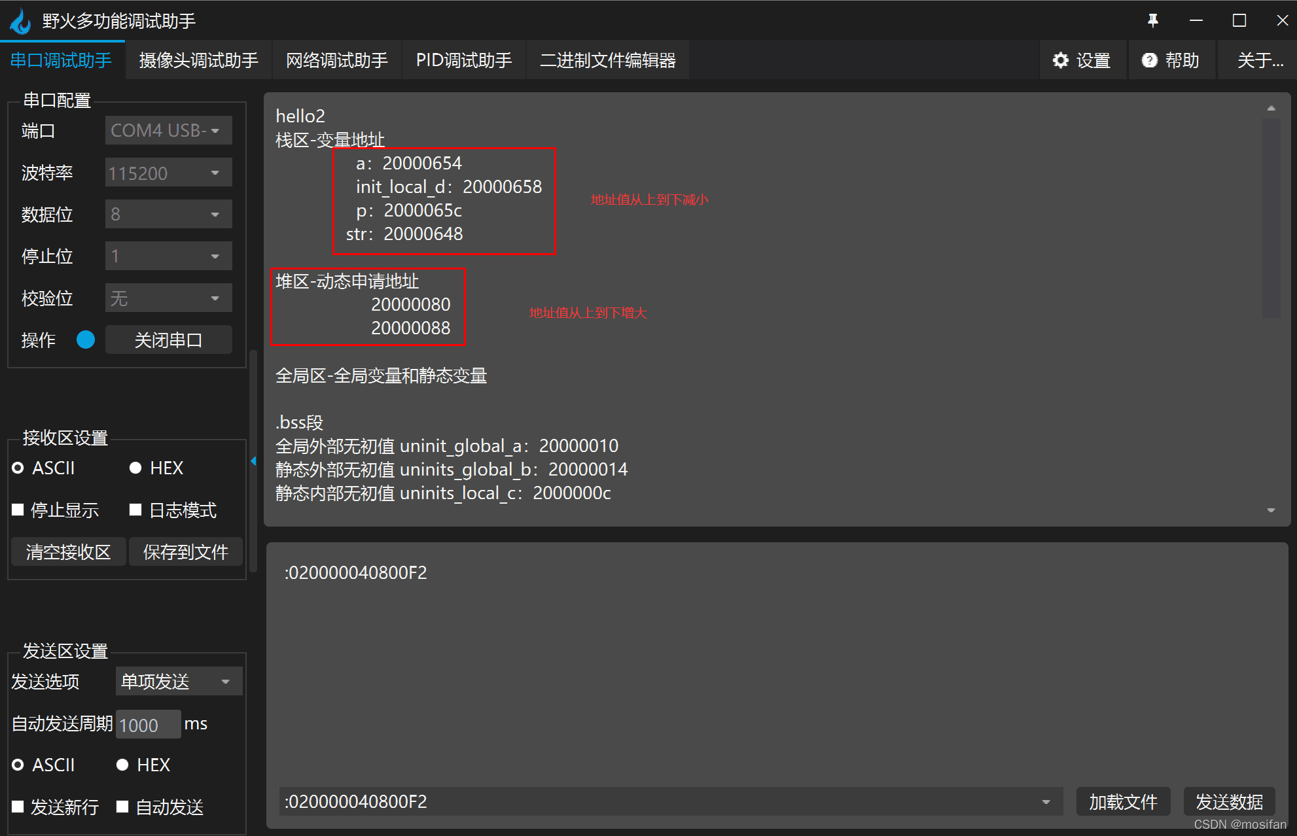
Task: Expand the send history dropdown arrow
Action: coord(1046,801)
